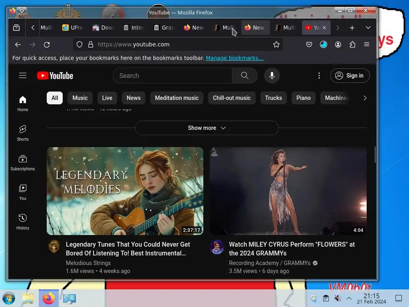Expand the list all tabs dropdown

pos(368,28)
